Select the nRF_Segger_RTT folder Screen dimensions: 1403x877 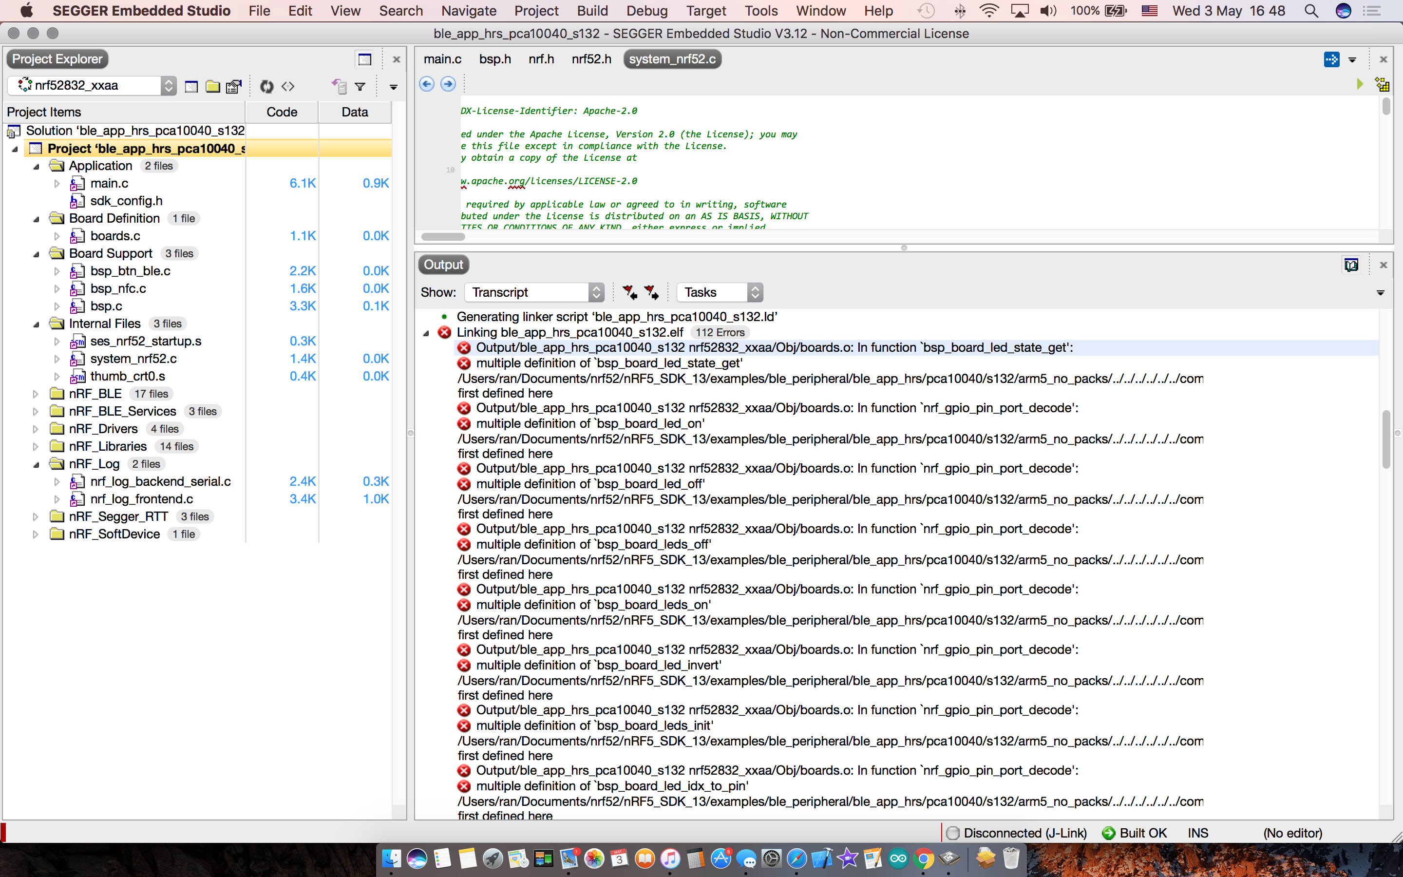(118, 516)
